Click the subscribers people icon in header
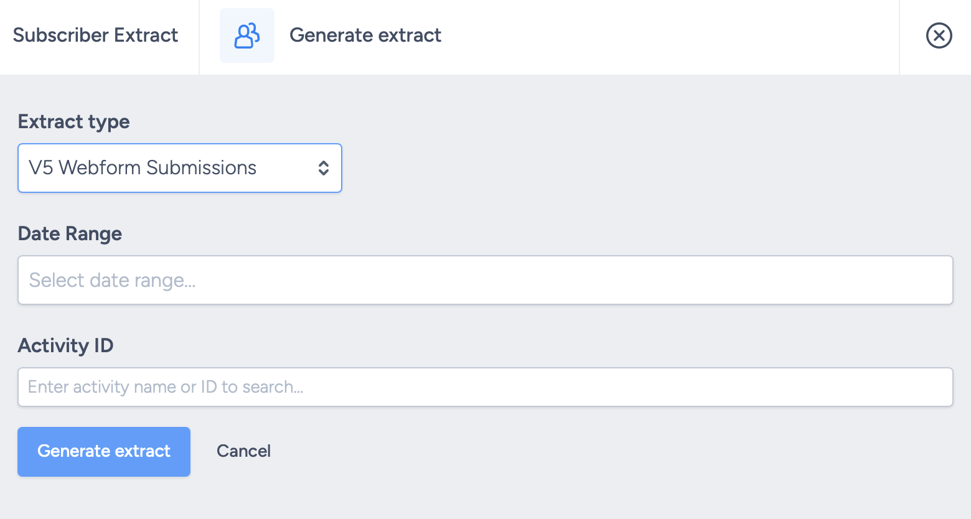The height and width of the screenshot is (519, 971). [x=247, y=35]
